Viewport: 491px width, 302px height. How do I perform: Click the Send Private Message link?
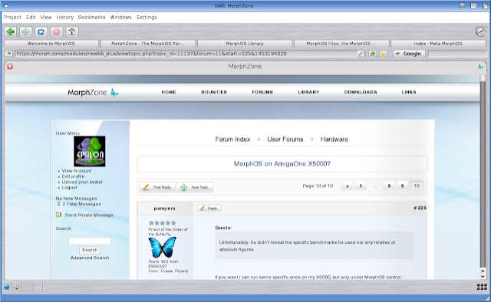pyautogui.click(x=89, y=215)
